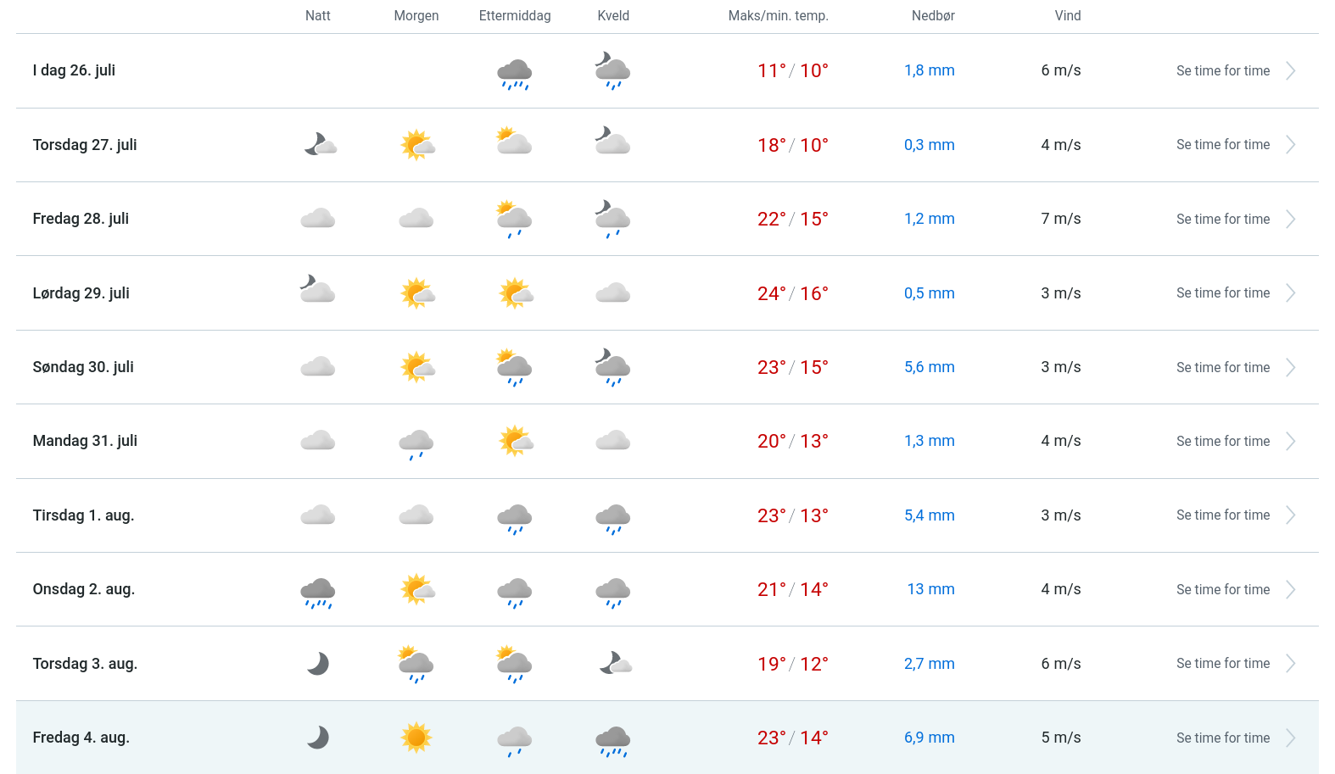Click Lørdag 29. juli night moon-cloud icon
The height and width of the screenshot is (774, 1335).
318,290
